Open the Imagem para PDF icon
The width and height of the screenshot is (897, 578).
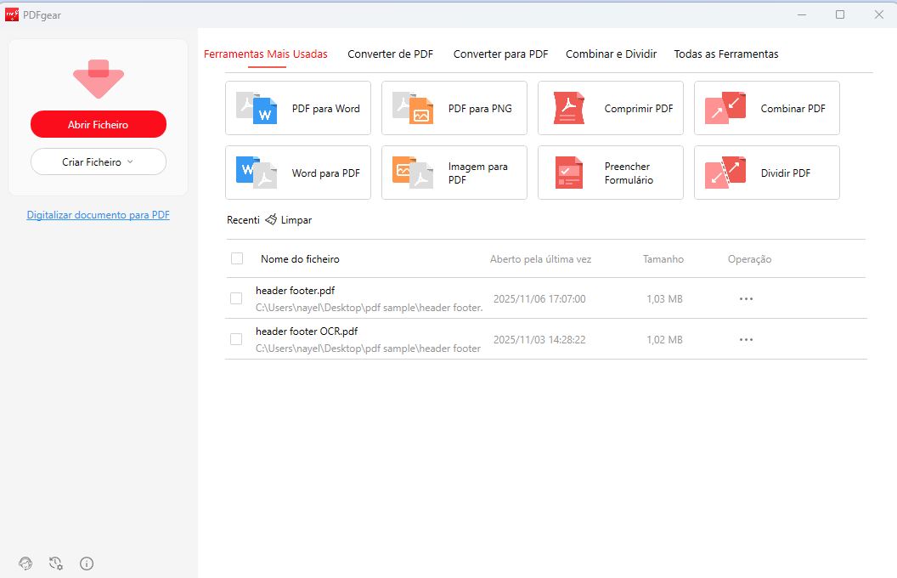(x=413, y=173)
